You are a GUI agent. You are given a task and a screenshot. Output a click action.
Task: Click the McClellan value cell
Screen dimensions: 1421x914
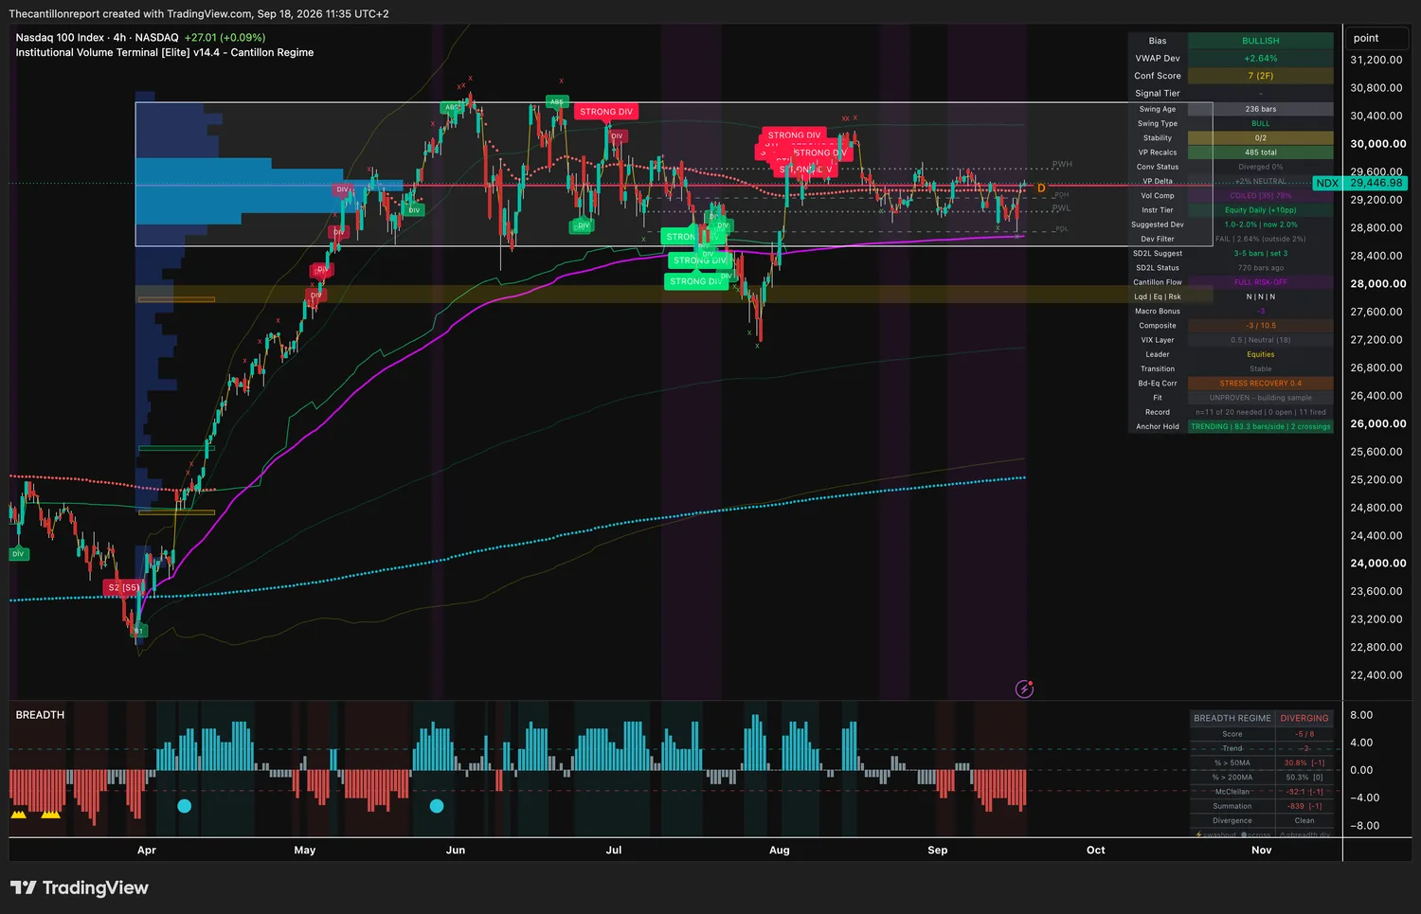click(1304, 792)
